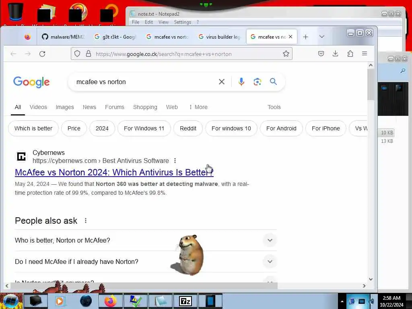412x309 pixels.
Task: Open Firefox from the taskbar
Action: tap(111, 301)
